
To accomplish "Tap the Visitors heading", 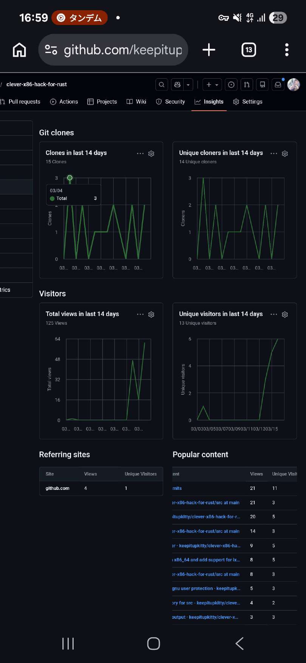I will tap(53, 294).
